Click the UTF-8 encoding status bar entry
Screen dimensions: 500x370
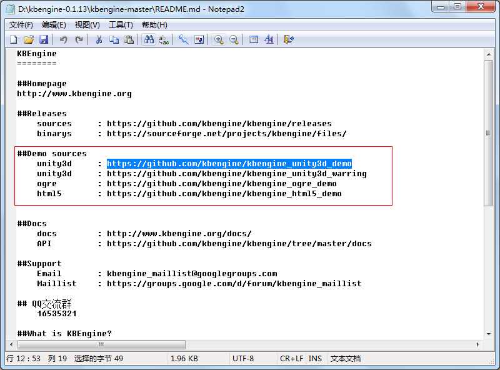pyautogui.click(x=243, y=359)
